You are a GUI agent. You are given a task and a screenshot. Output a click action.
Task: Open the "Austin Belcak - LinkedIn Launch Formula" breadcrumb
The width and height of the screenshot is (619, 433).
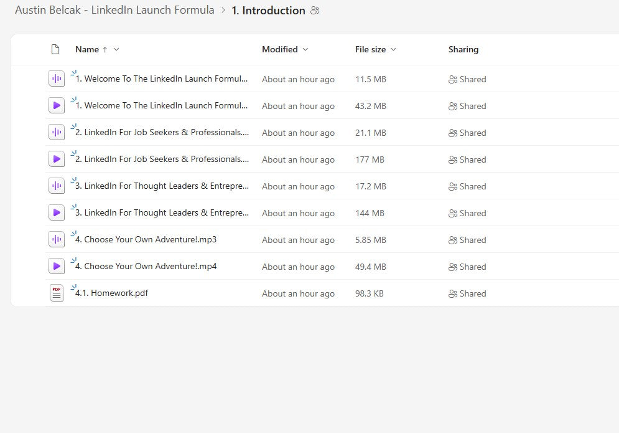114,10
